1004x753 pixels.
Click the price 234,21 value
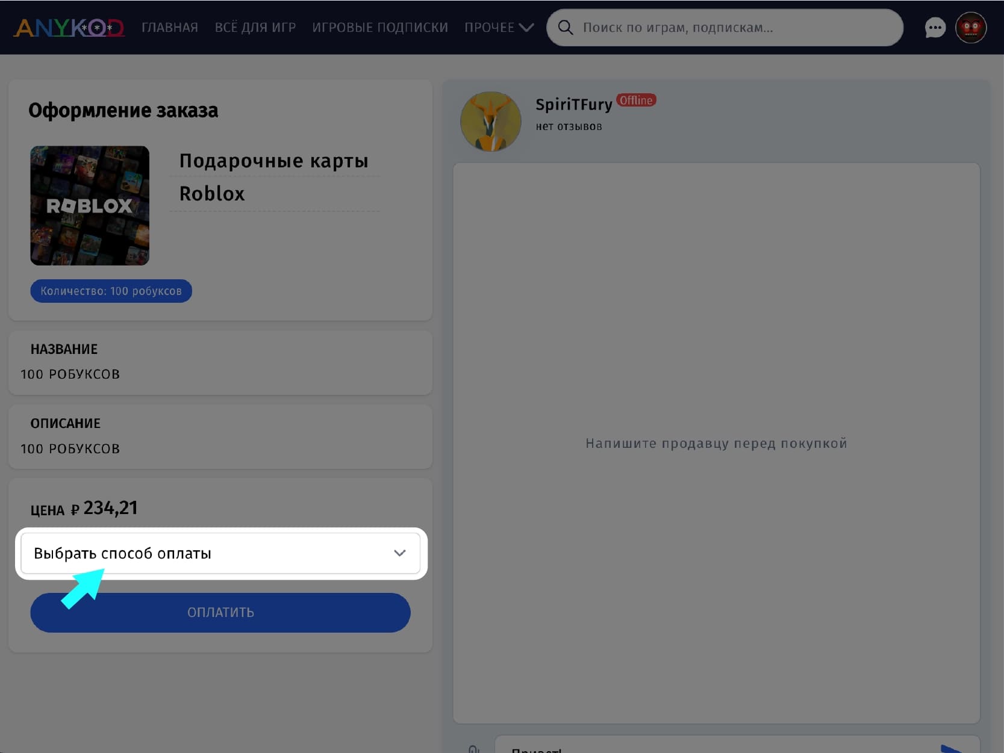point(110,508)
